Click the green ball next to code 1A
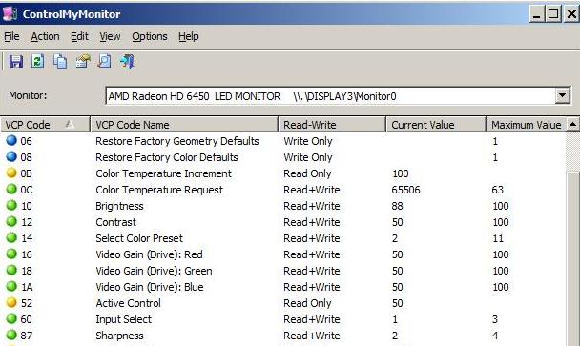 click(x=11, y=287)
